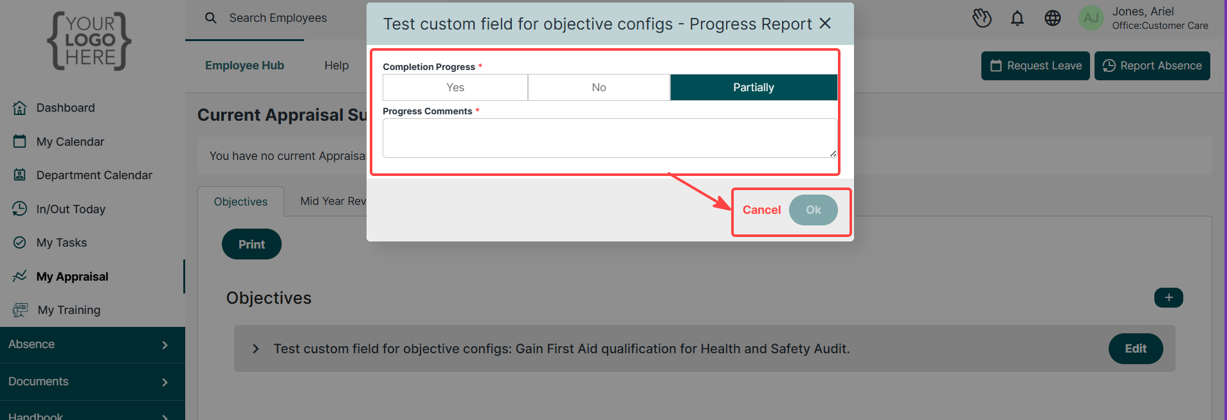
Task: Click Cancel in the dialog
Action: click(761, 210)
